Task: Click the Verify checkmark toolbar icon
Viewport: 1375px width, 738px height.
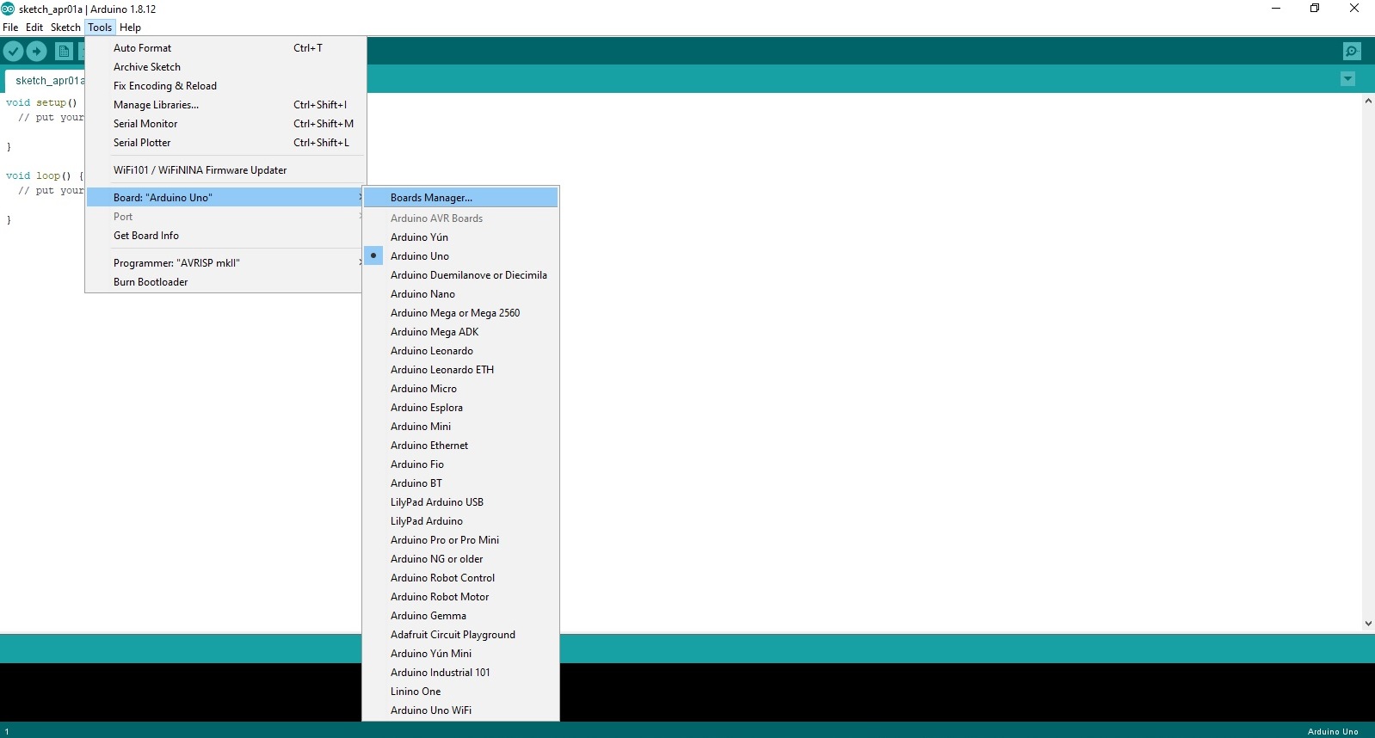Action: 13,52
